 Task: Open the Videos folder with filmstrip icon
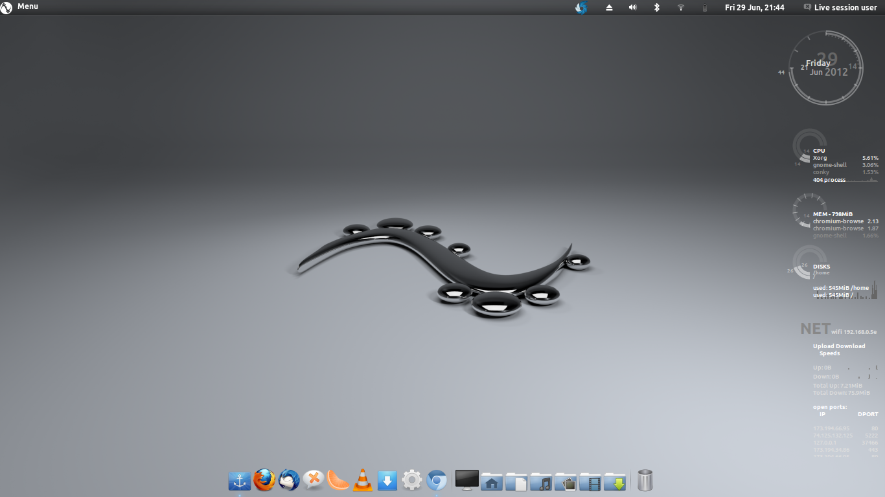(590, 481)
